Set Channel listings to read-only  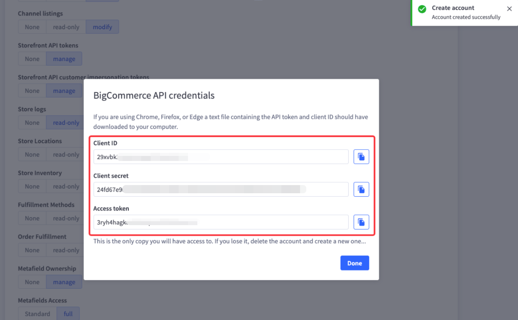[66, 27]
